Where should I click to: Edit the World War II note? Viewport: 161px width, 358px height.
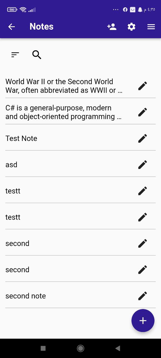(142, 86)
